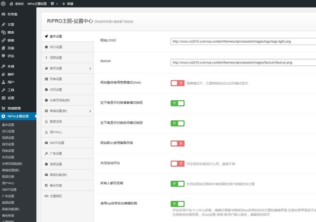This screenshot has width=316, height=222.
Task: Click SEO设置 in the left submenu
Action: pyautogui.click(x=8, y=131)
